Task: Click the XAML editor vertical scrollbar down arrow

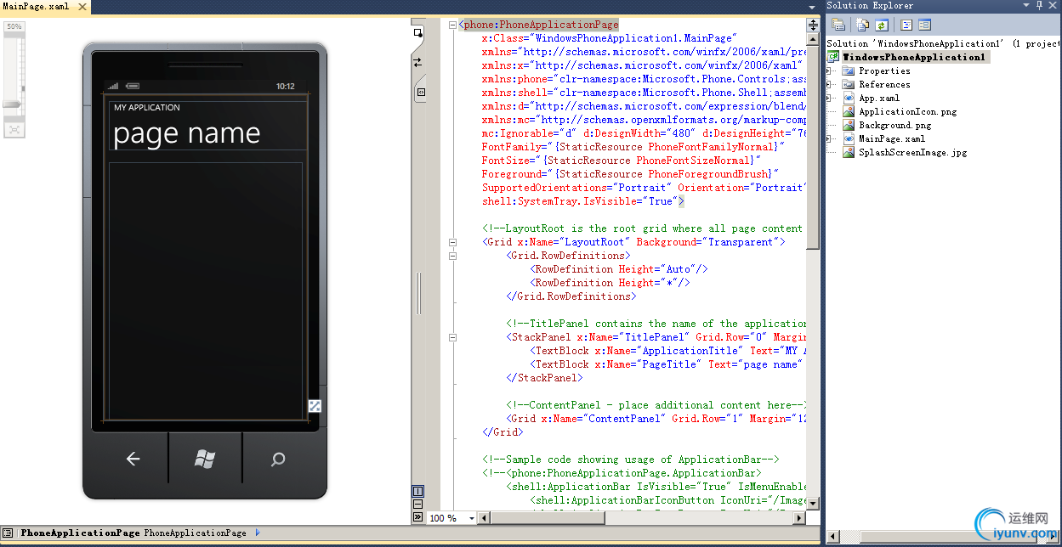Action: pos(812,505)
